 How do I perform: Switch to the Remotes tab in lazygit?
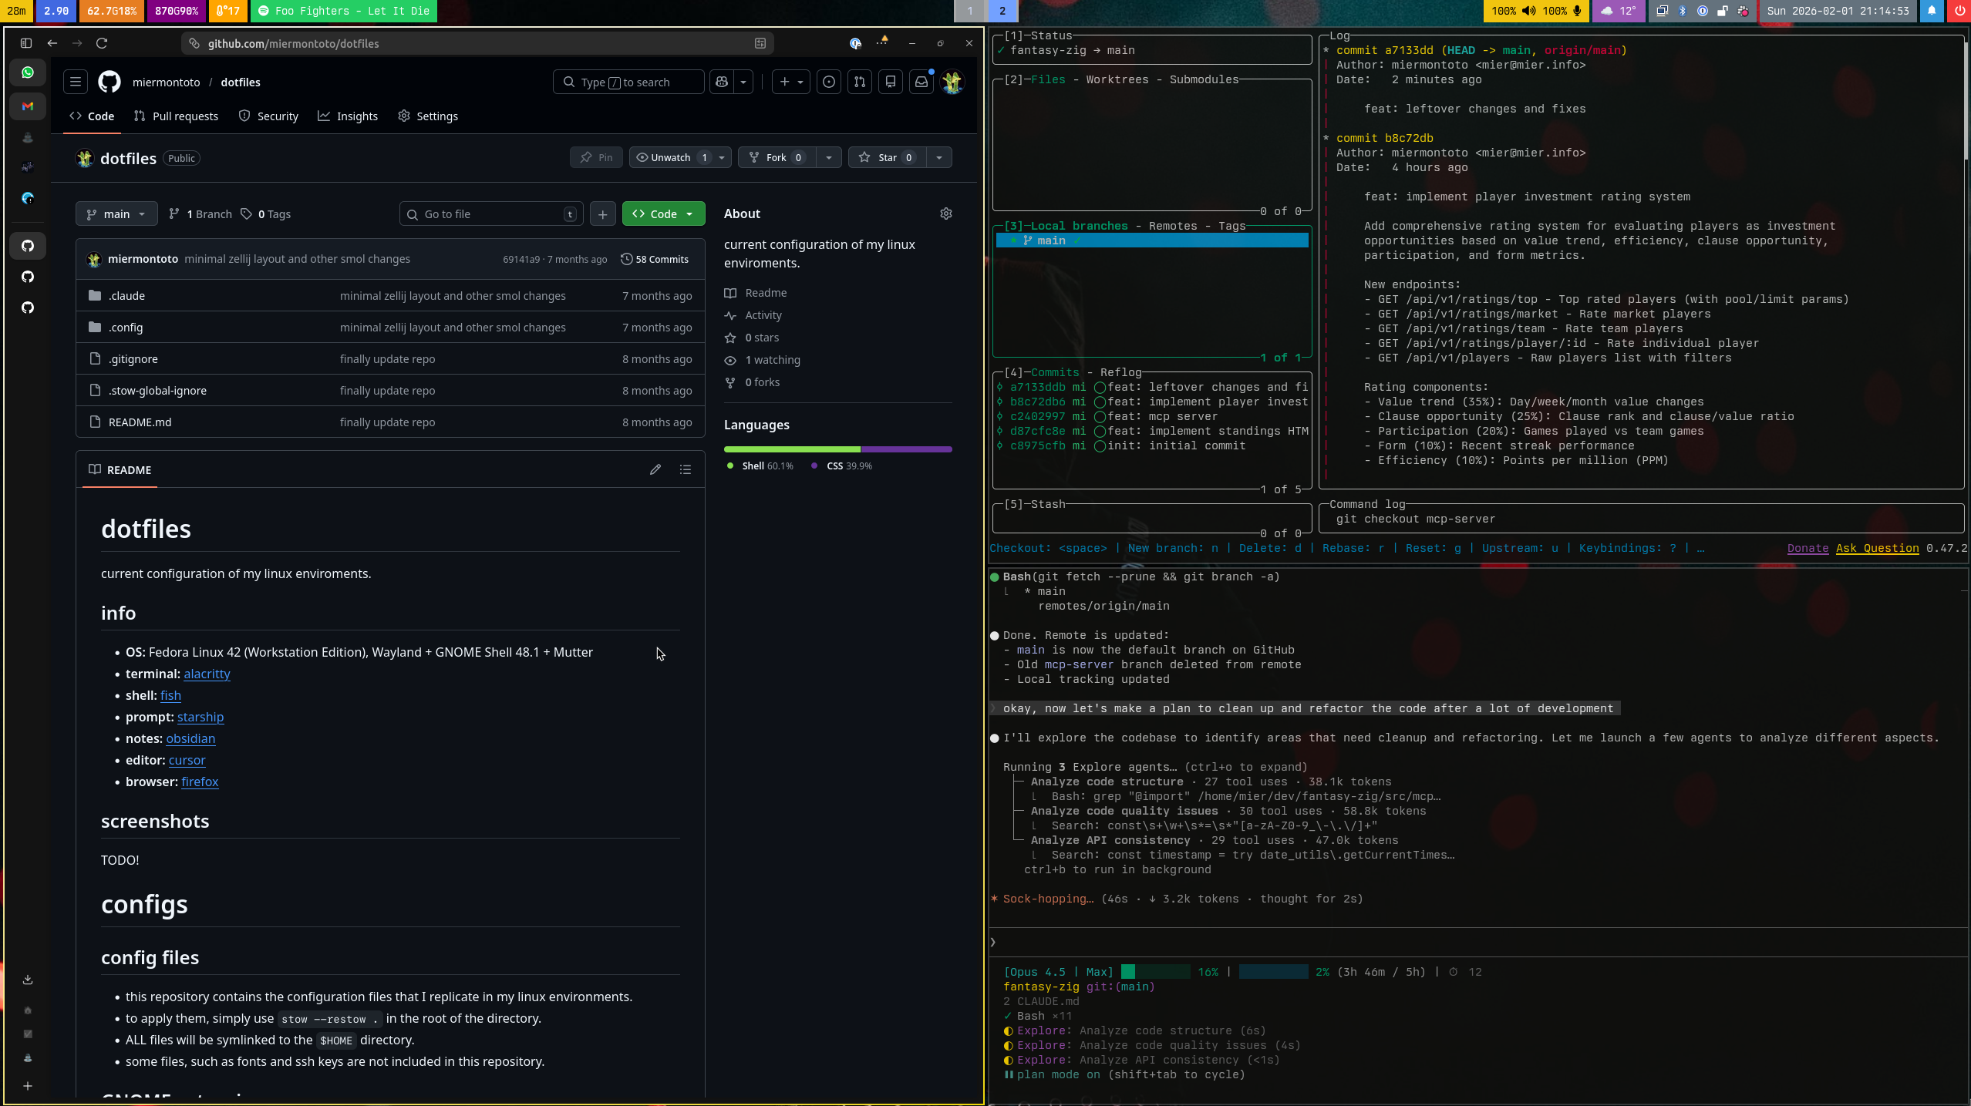coord(1173,226)
